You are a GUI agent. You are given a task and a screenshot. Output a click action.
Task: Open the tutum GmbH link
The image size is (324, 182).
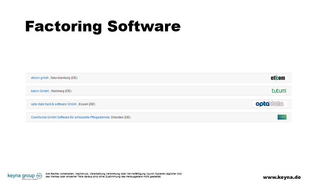(40, 91)
